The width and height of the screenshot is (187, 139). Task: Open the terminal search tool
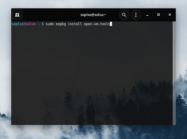124,15
